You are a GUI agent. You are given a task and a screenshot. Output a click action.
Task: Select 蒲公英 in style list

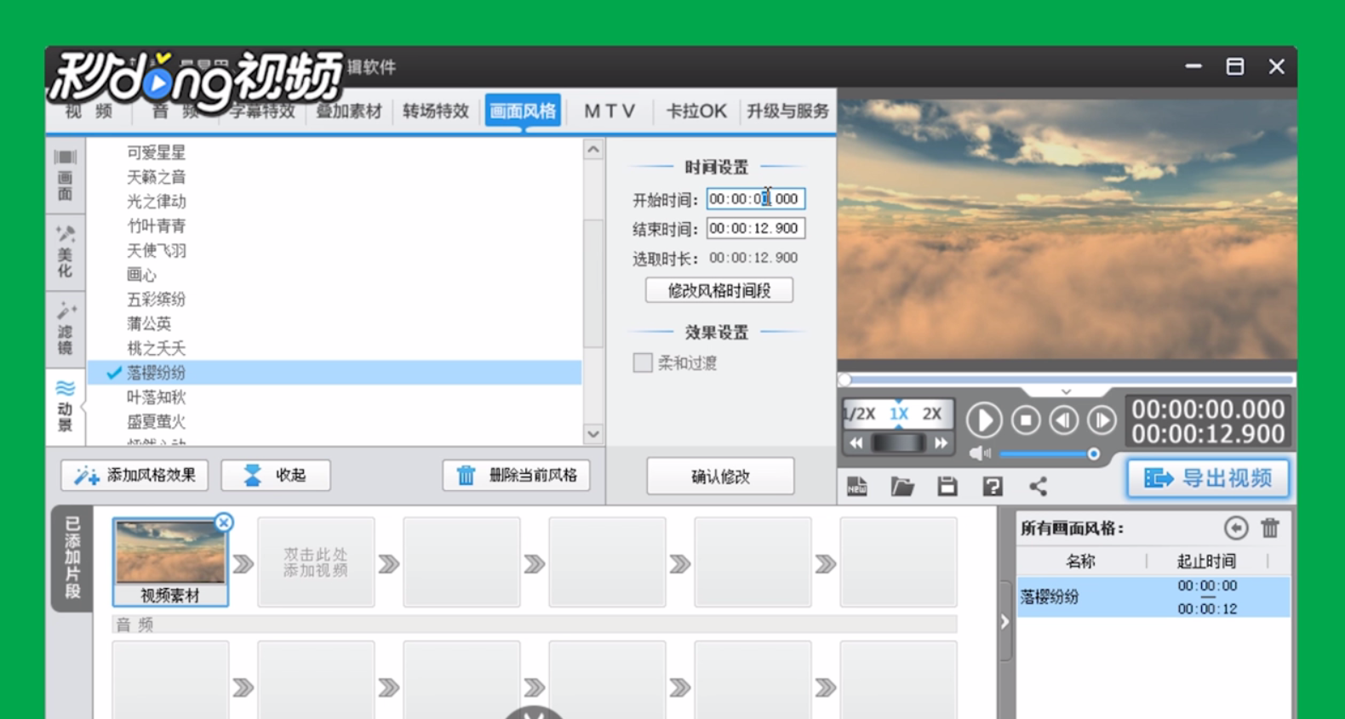click(x=149, y=324)
